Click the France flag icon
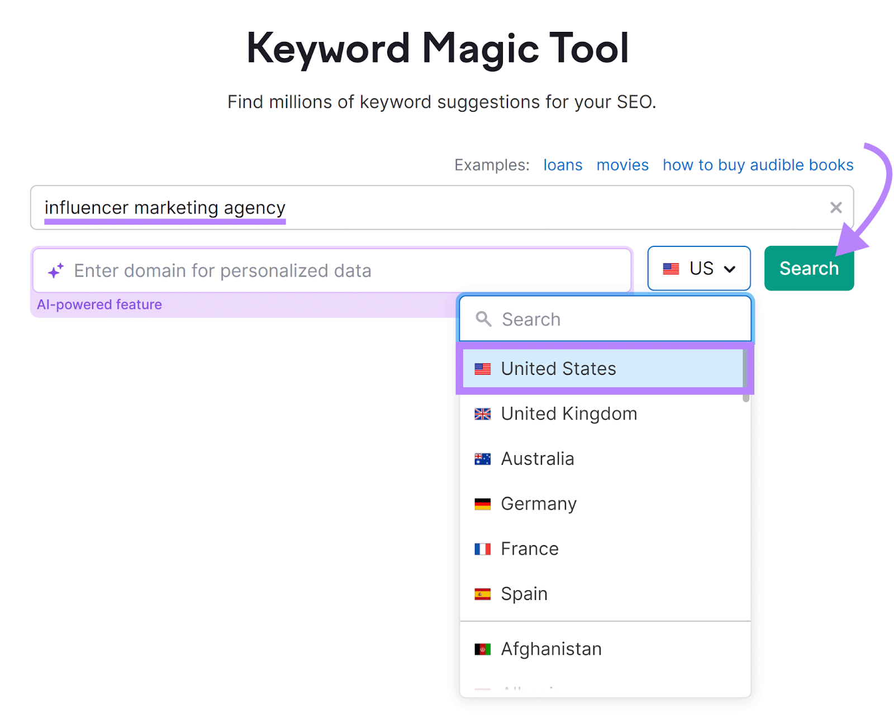The width and height of the screenshot is (894, 724). point(482,549)
